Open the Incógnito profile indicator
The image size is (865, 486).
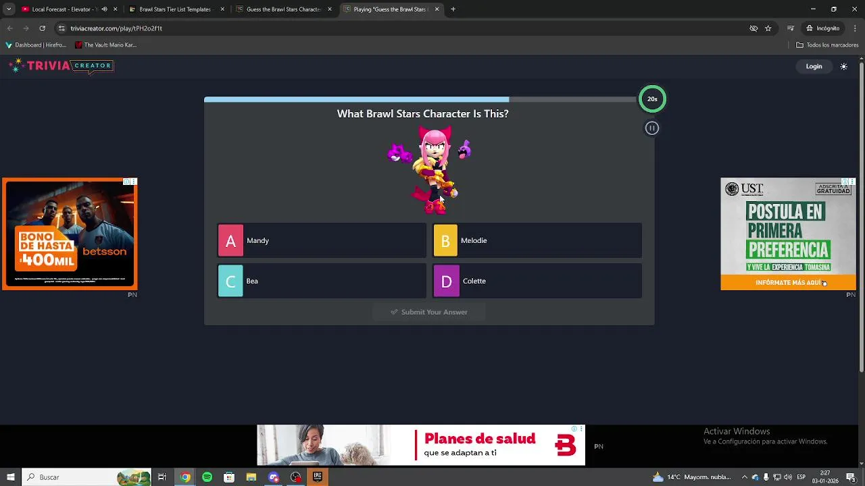tap(822, 28)
